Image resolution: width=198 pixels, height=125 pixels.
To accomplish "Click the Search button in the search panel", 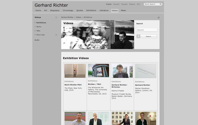I will coord(148,36).
